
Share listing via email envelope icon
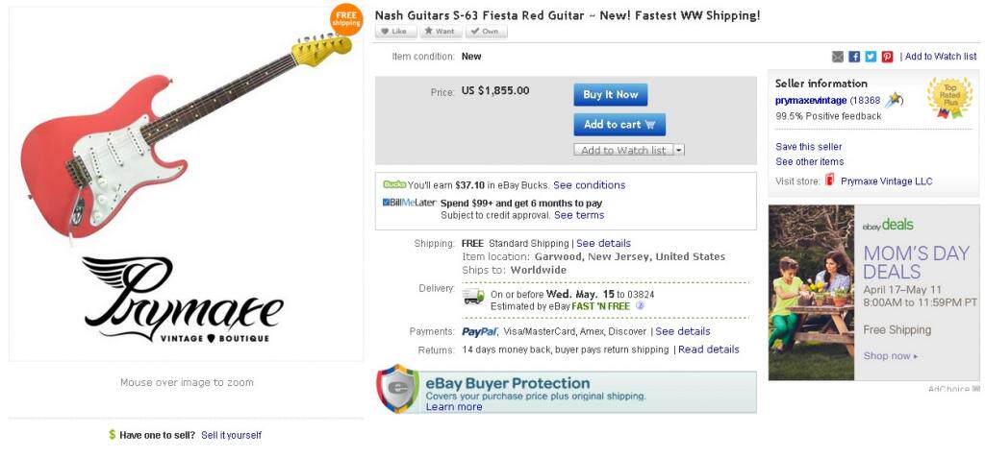(x=838, y=57)
